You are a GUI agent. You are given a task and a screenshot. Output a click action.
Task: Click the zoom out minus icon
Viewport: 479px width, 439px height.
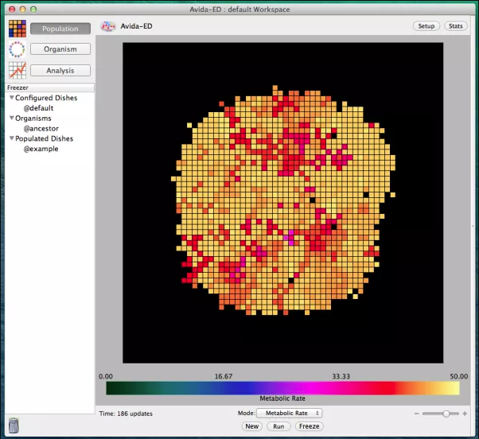(x=417, y=414)
